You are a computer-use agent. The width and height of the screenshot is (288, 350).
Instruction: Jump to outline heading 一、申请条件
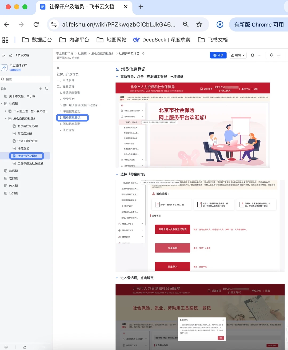(x=66, y=80)
